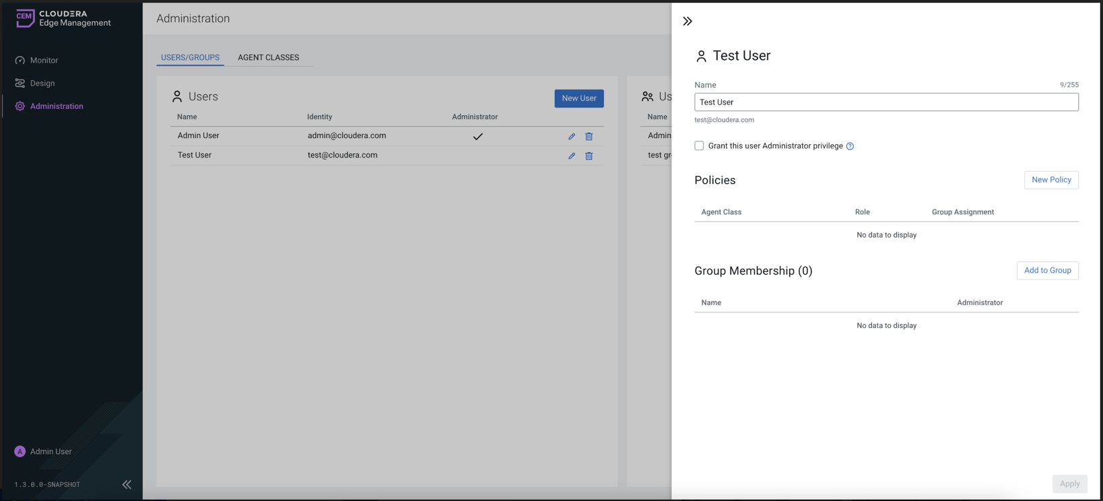The image size is (1103, 501).
Task: Click the delete trash icon for Admin User
Action: click(x=589, y=136)
